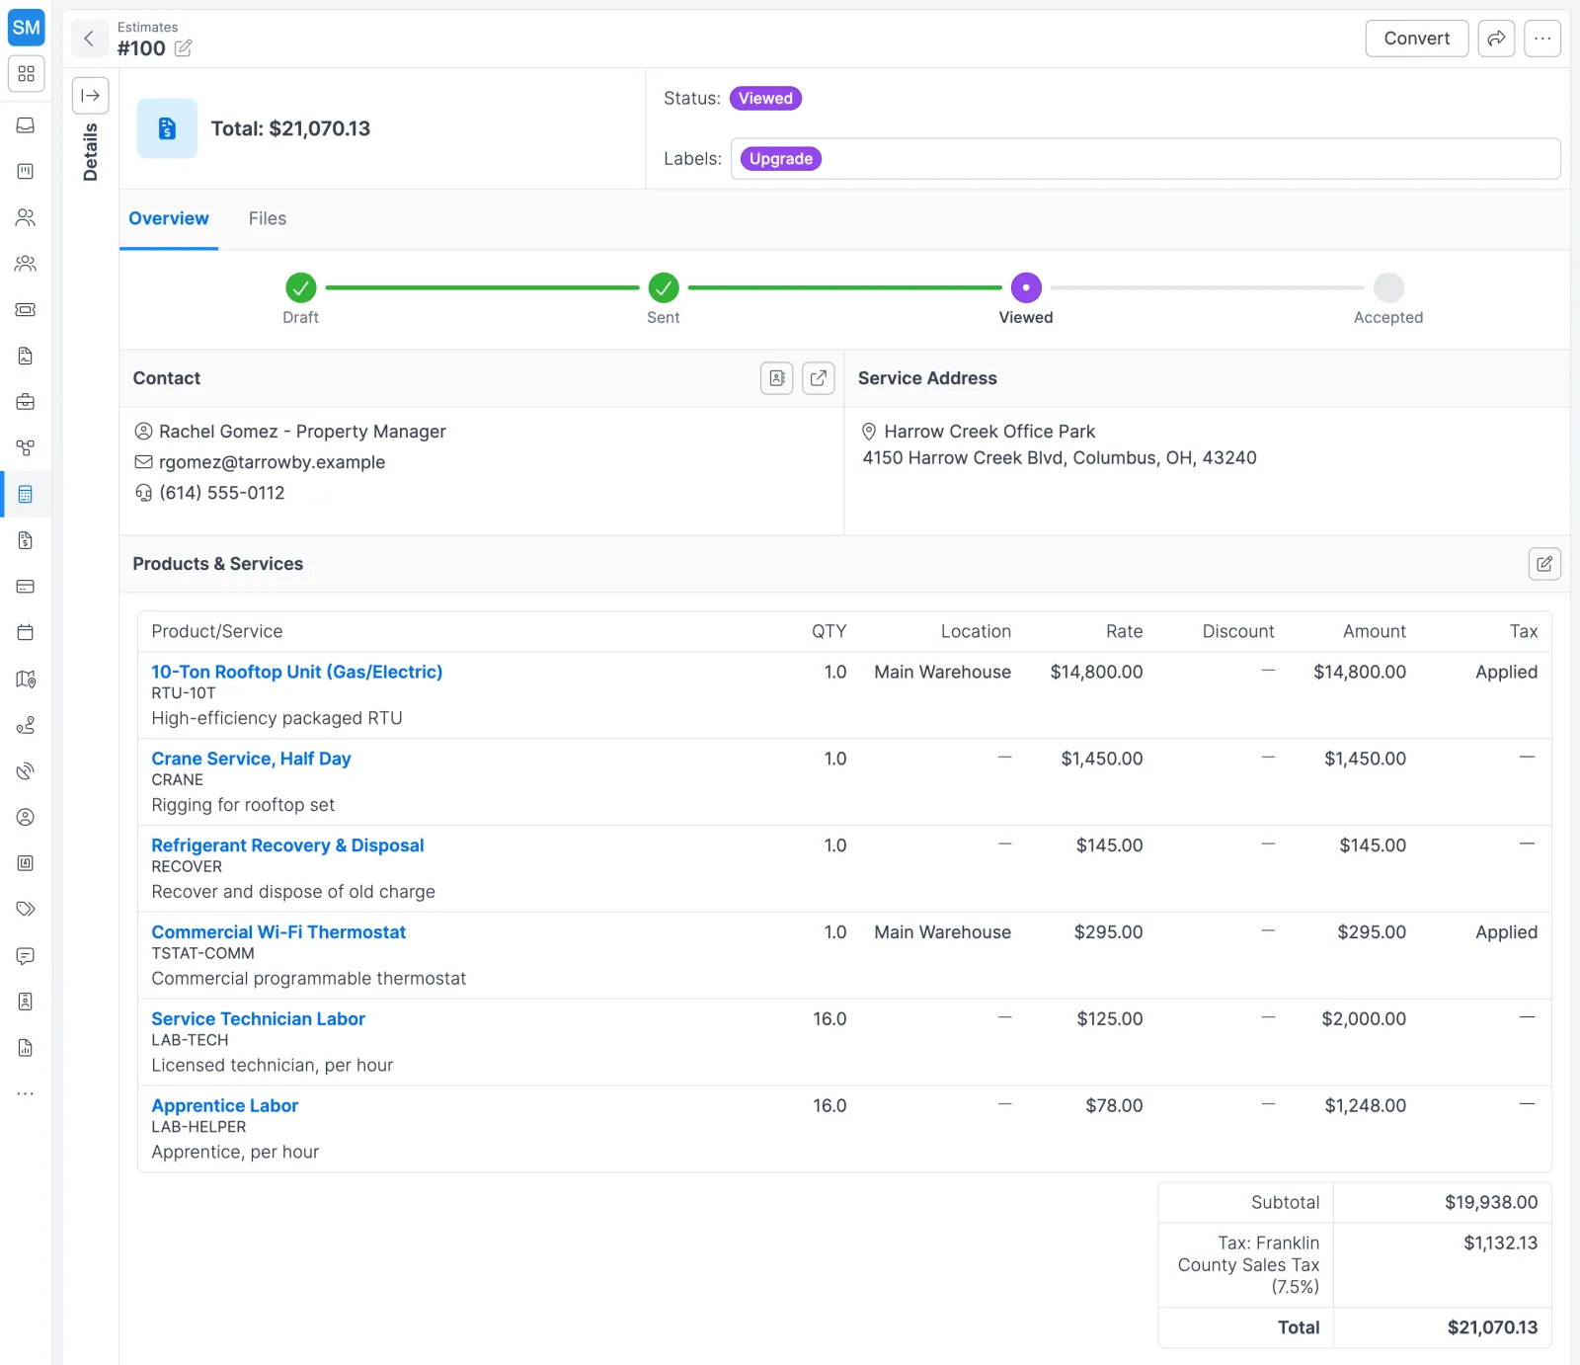Open the three-dot more options menu
The width and height of the screenshot is (1580, 1365).
pos(1541,39)
